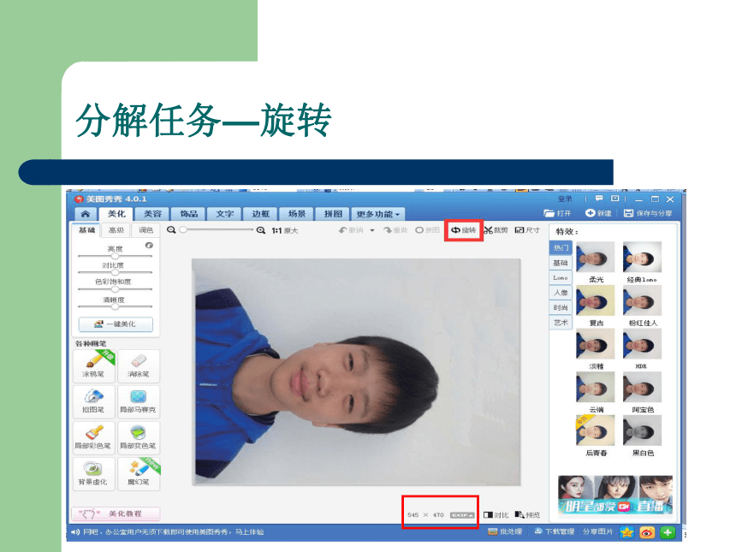Click the 打开 open folder icon
Viewport: 736px width, 552px height.
coord(558,213)
